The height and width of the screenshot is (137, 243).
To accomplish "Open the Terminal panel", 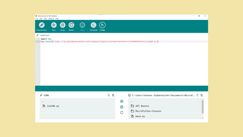I will tap(93, 25).
